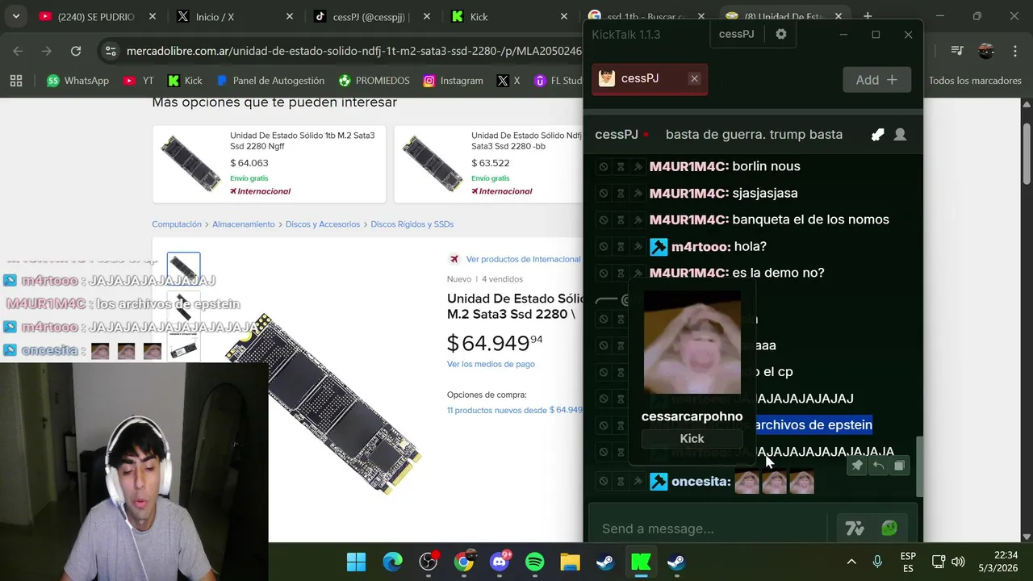Open pinned message icon in chat header
Screen dimensions: 1033x581
click(877, 135)
